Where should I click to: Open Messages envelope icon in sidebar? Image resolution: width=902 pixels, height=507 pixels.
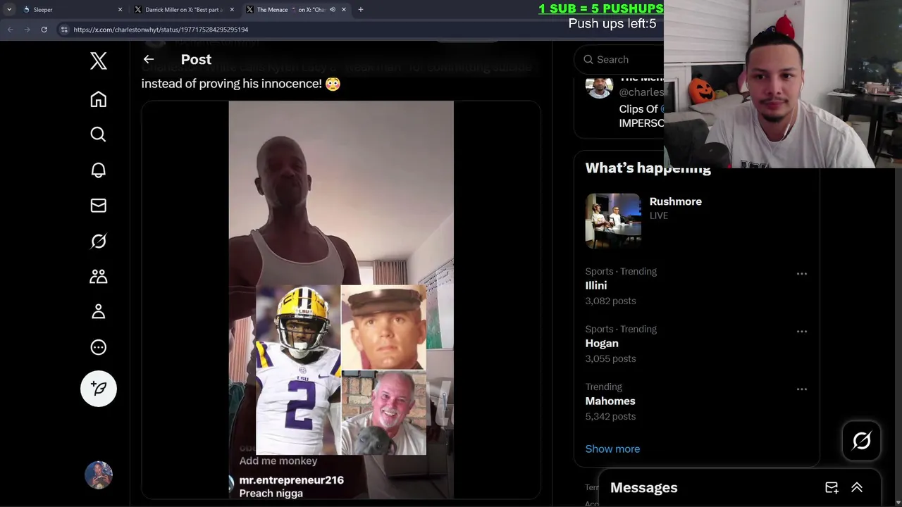coord(99,206)
